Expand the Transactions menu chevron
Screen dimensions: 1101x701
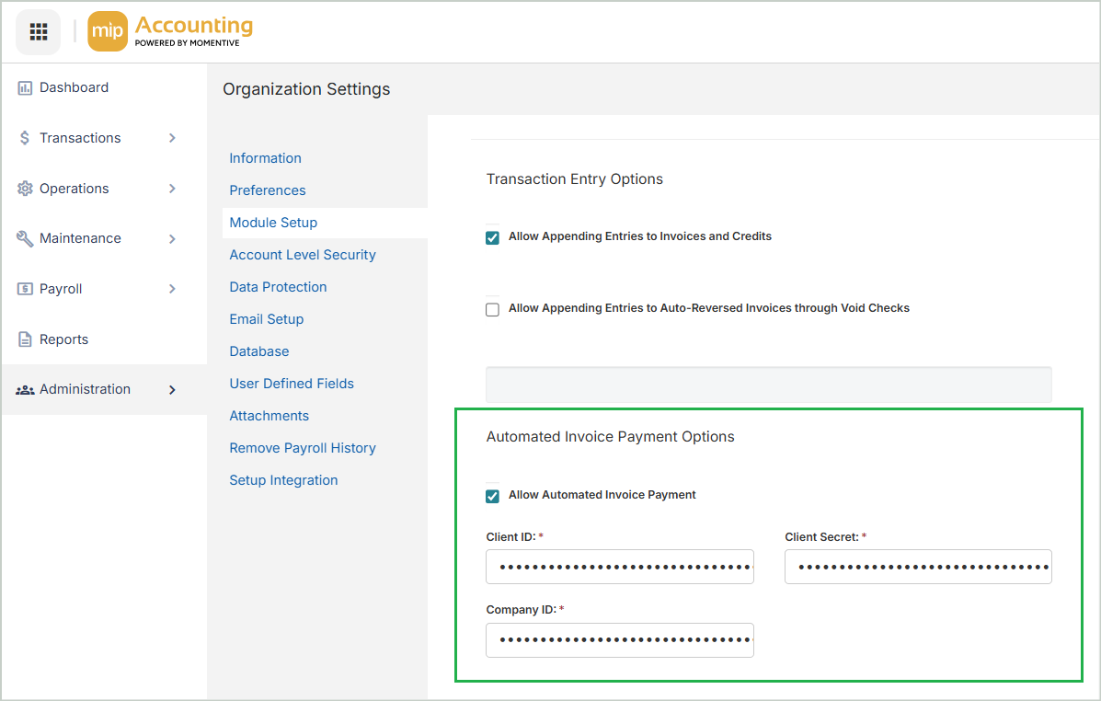point(172,138)
